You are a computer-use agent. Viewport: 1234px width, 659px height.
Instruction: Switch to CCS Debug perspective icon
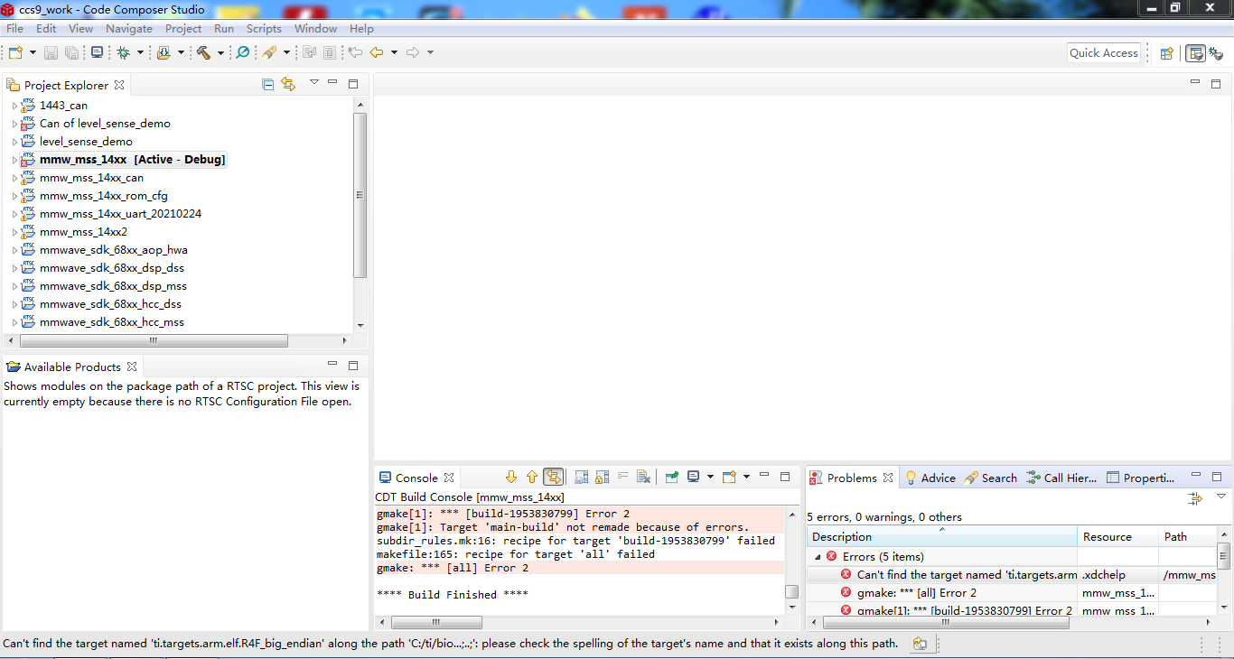coord(1216,53)
